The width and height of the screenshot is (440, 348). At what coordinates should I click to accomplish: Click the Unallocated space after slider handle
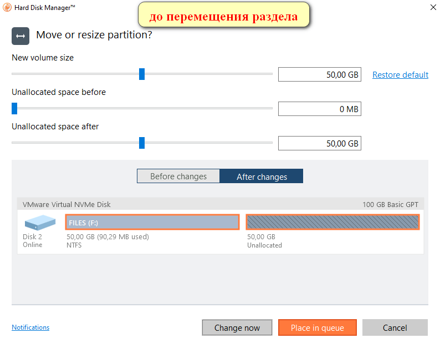(x=142, y=143)
